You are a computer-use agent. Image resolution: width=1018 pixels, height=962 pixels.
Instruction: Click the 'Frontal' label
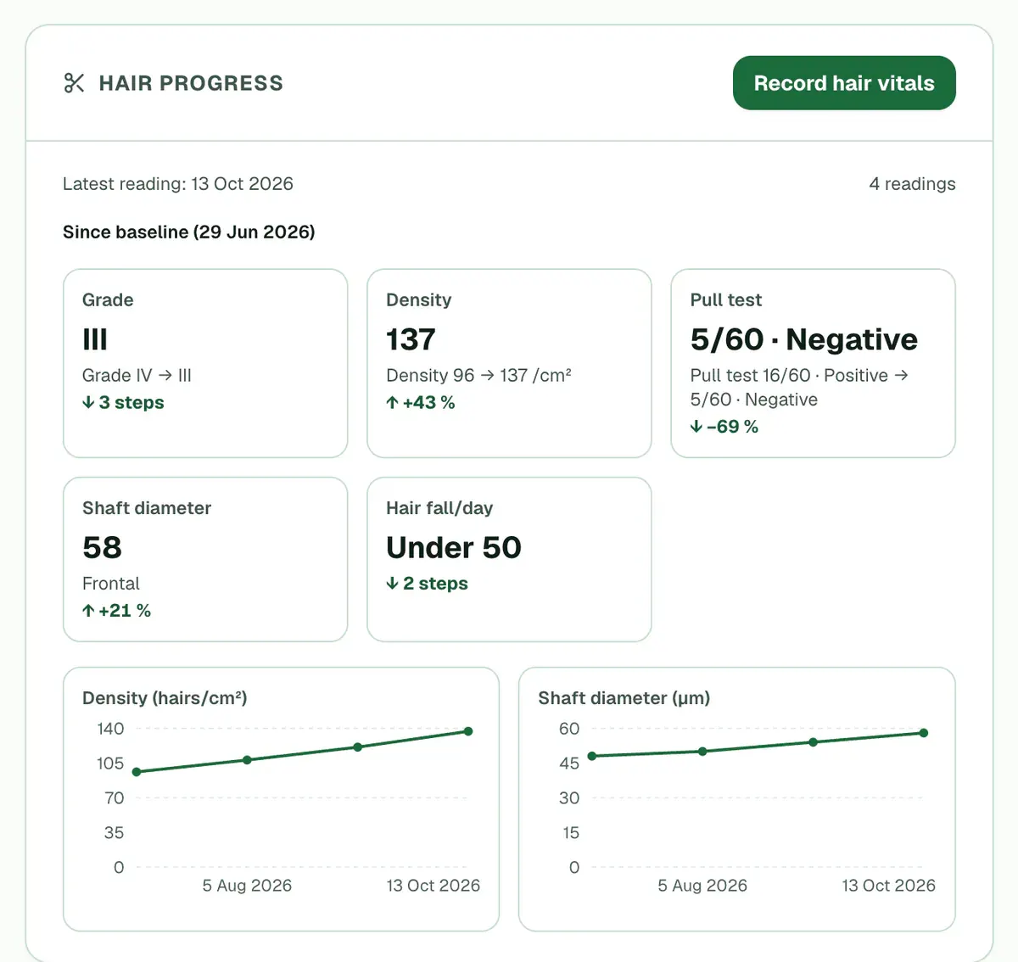[x=111, y=584]
